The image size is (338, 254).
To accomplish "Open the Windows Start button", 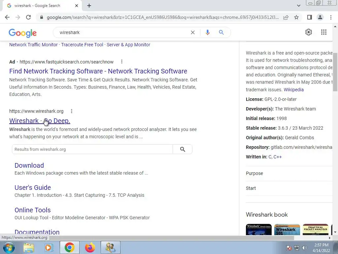I will (x=8, y=247).
